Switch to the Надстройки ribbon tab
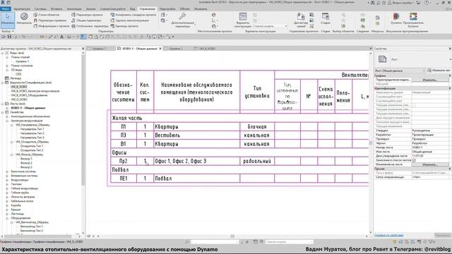 (x=167, y=9)
